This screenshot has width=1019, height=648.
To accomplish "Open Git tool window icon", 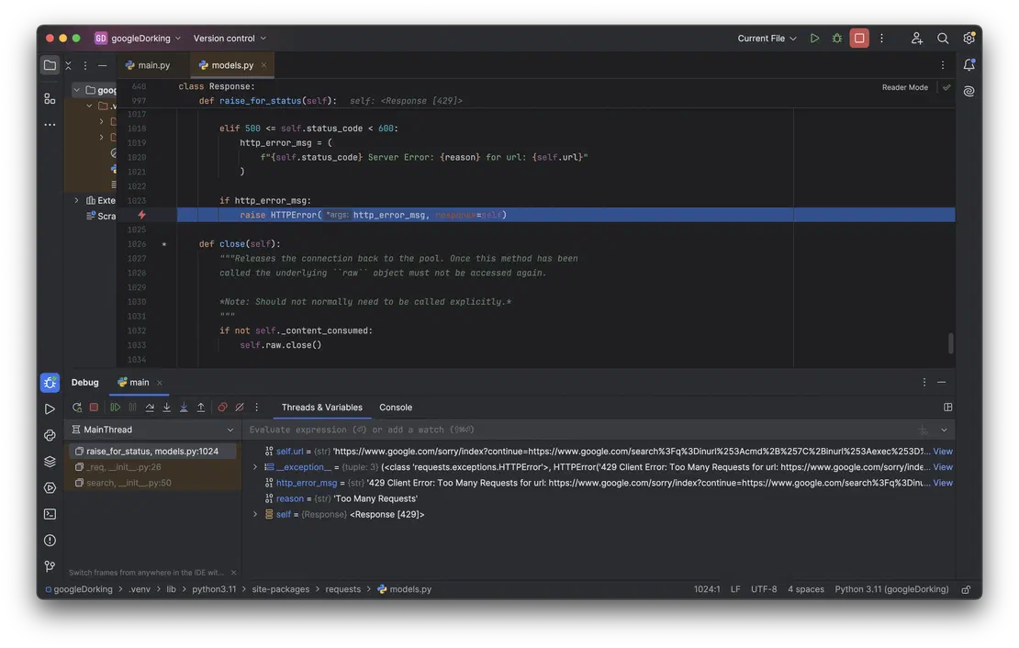I will click(50, 566).
